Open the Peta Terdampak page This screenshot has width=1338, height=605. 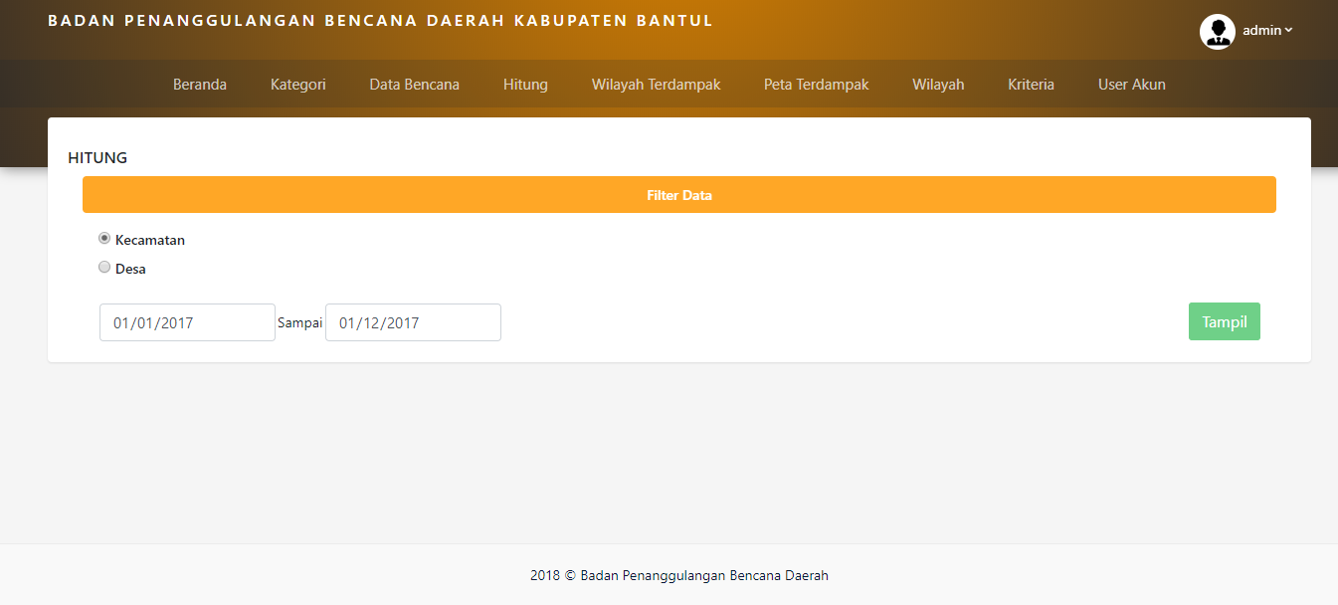pos(816,85)
